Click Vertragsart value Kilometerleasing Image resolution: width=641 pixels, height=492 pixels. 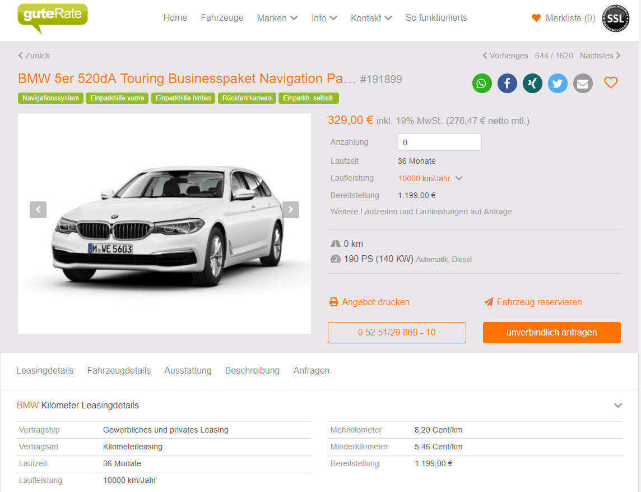tap(132, 447)
